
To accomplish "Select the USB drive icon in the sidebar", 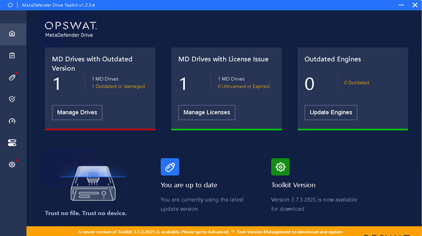I will (x=12, y=78).
